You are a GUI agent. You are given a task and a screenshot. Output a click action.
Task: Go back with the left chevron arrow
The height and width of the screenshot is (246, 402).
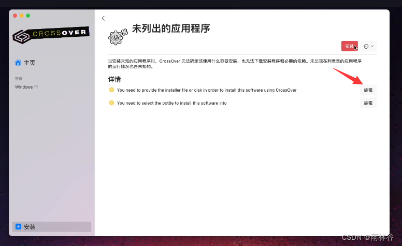coord(103,18)
